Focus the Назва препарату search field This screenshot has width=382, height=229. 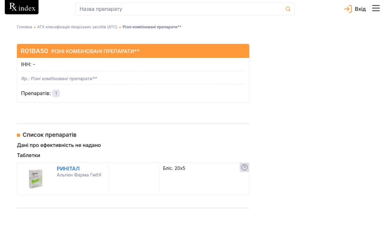185,9
